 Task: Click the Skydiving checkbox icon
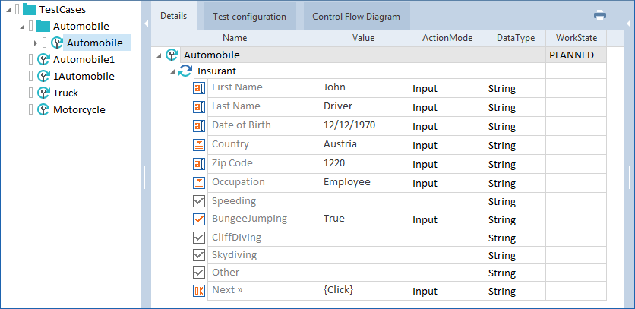pos(199,255)
